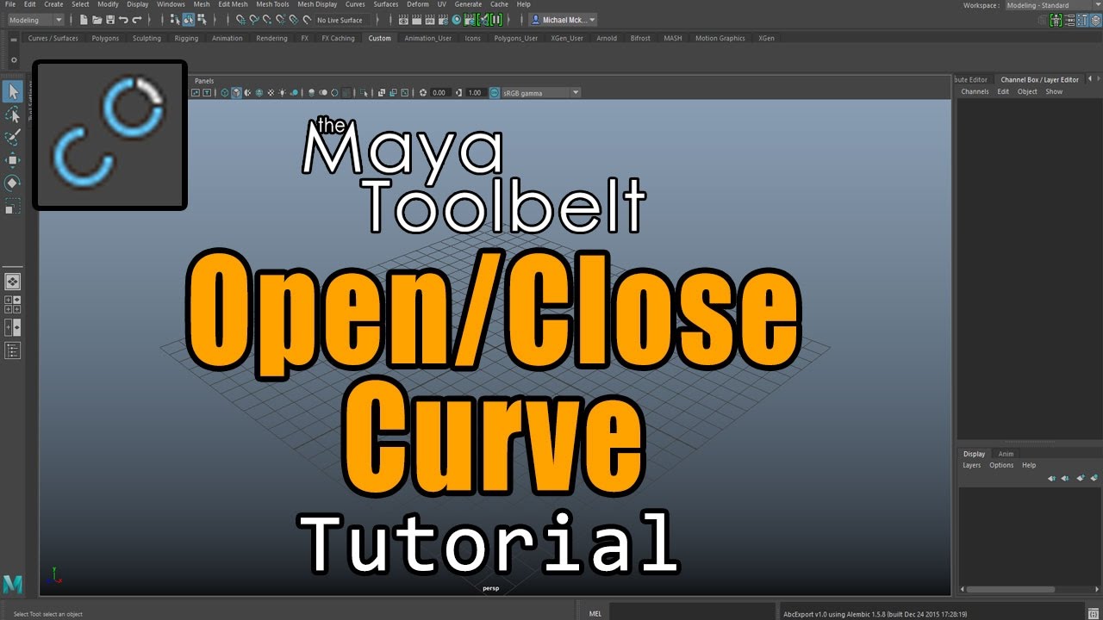
Task: Choose the Move tool in Tool Box
Action: coord(13,160)
